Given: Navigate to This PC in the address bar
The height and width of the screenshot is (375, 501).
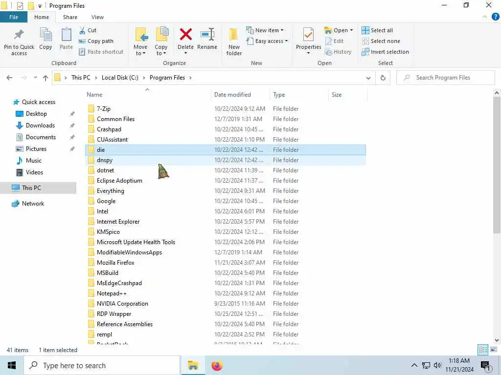Looking at the screenshot, I should click(81, 78).
